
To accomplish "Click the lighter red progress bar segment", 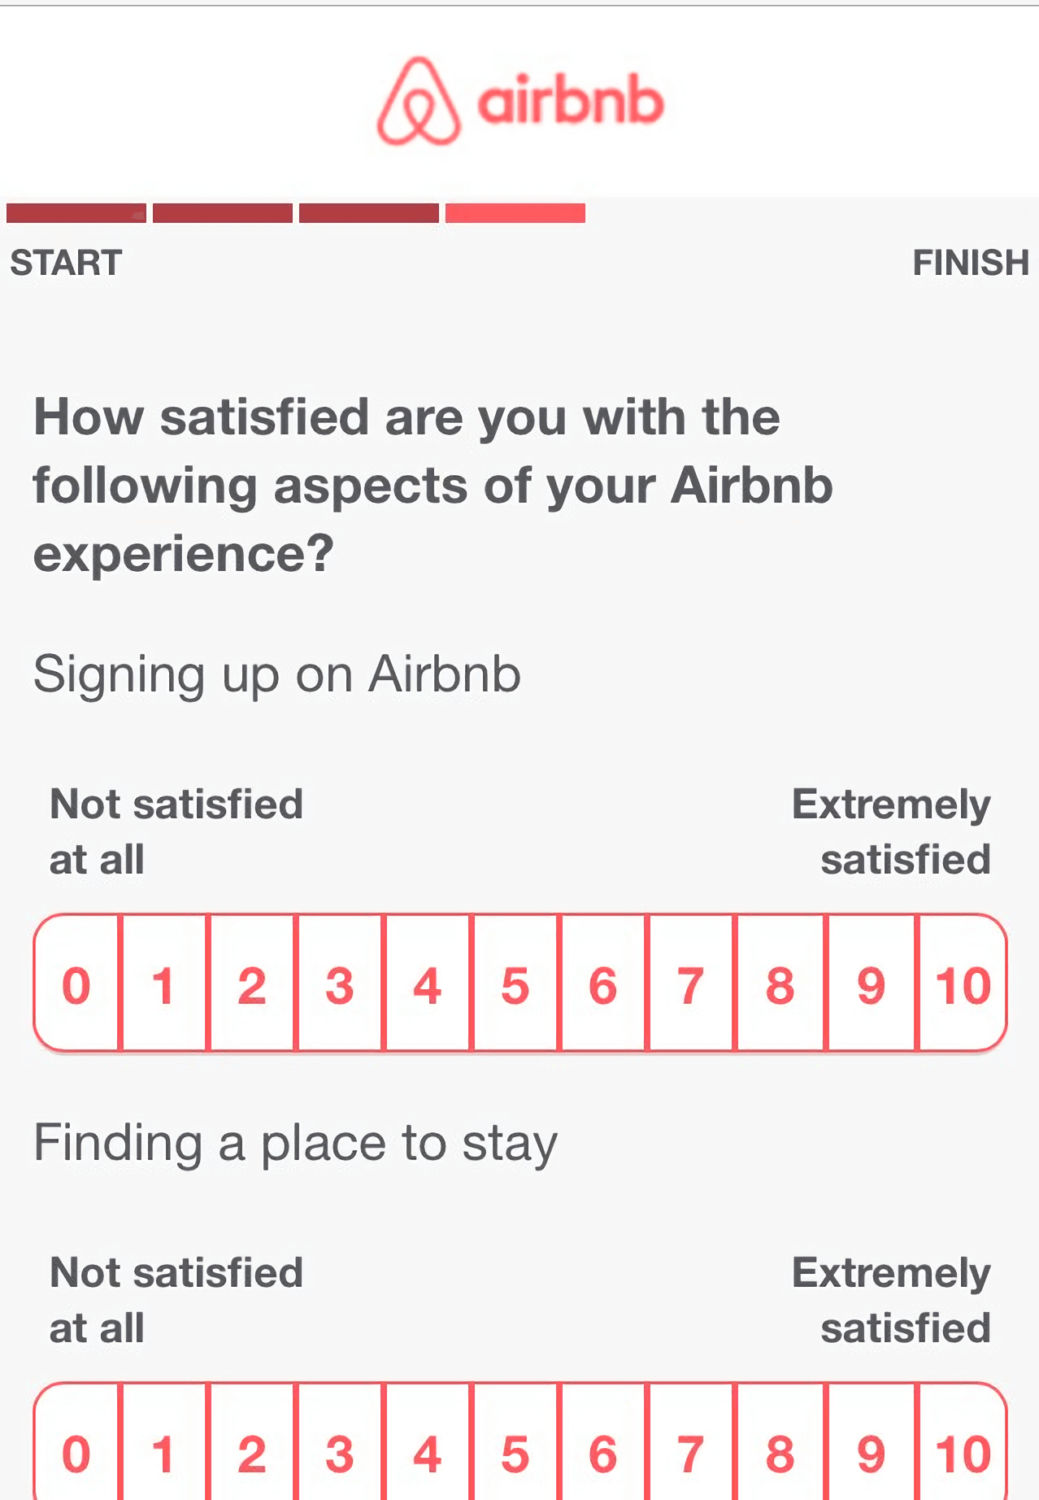I will click(x=515, y=213).
